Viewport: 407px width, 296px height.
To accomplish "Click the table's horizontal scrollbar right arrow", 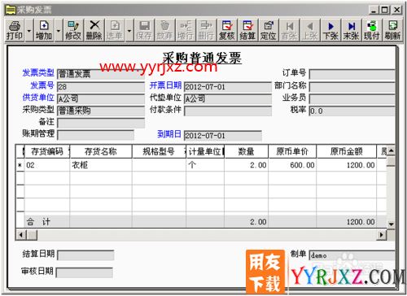I will tap(382, 234).
